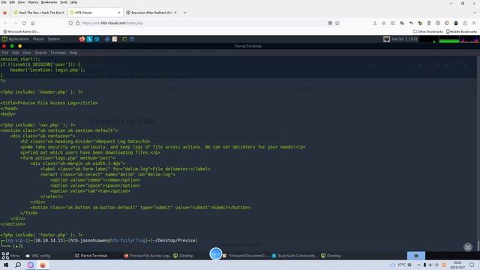Viewport: 480px width, 270px height.
Task: Click the system monitor graph applet
Action: [x=449, y=39]
